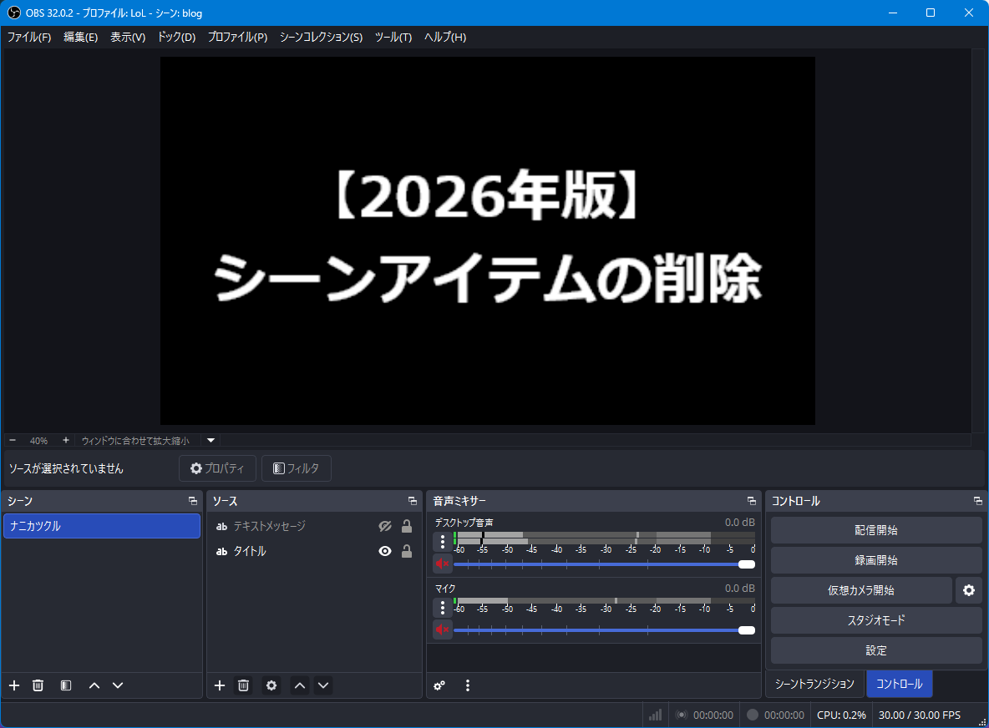The width and height of the screenshot is (989, 728).
Task: Delete the selected source using trash icon
Action: click(x=243, y=685)
